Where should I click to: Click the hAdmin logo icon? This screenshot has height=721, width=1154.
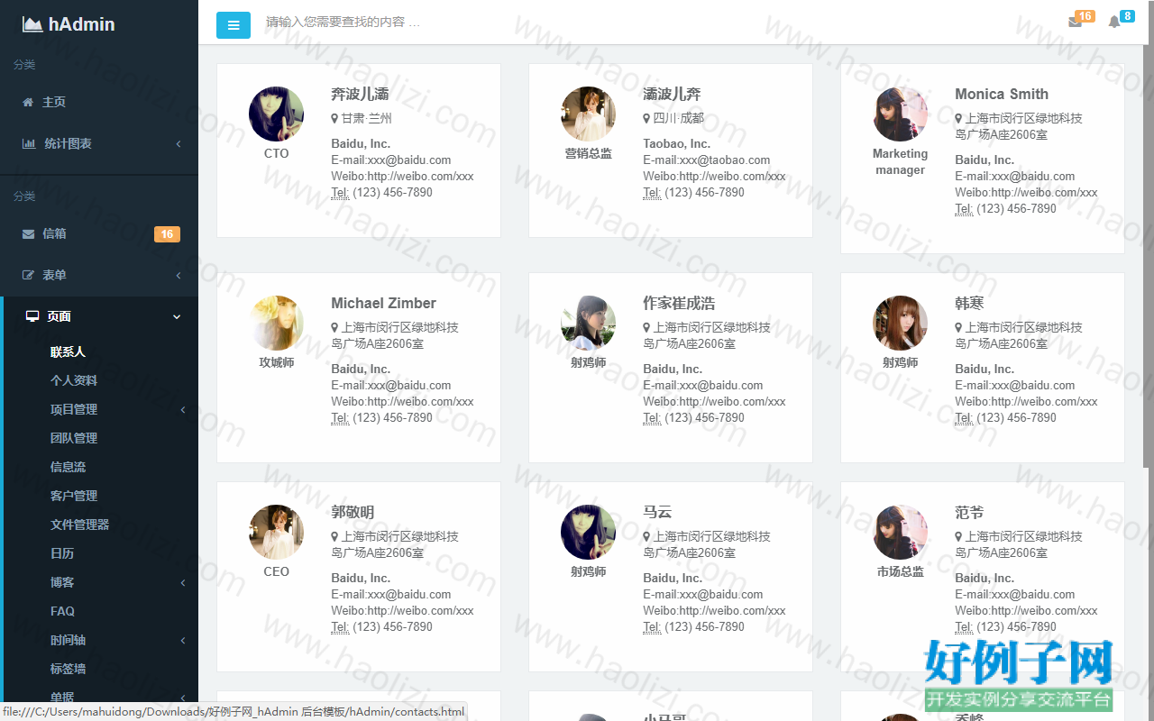click(32, 25)
